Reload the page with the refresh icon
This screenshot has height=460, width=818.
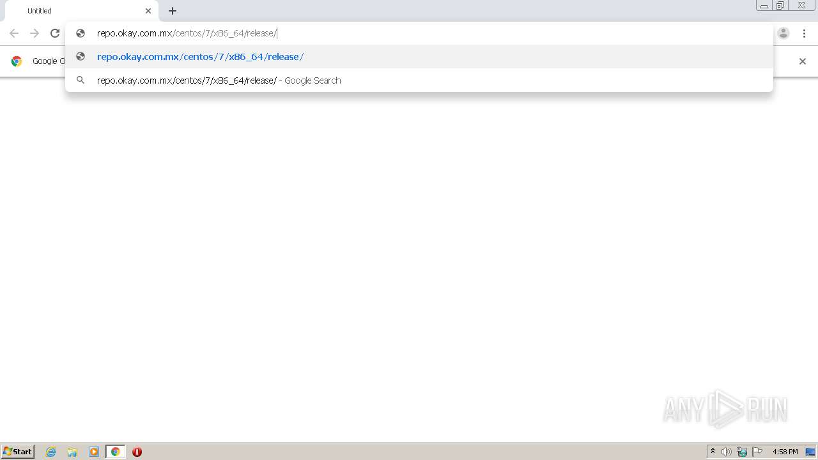[55, 33]
